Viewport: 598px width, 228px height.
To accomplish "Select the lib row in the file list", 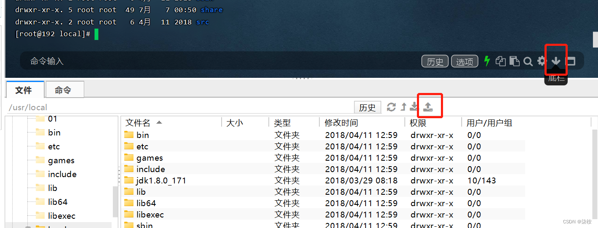I will coord(323,192).
